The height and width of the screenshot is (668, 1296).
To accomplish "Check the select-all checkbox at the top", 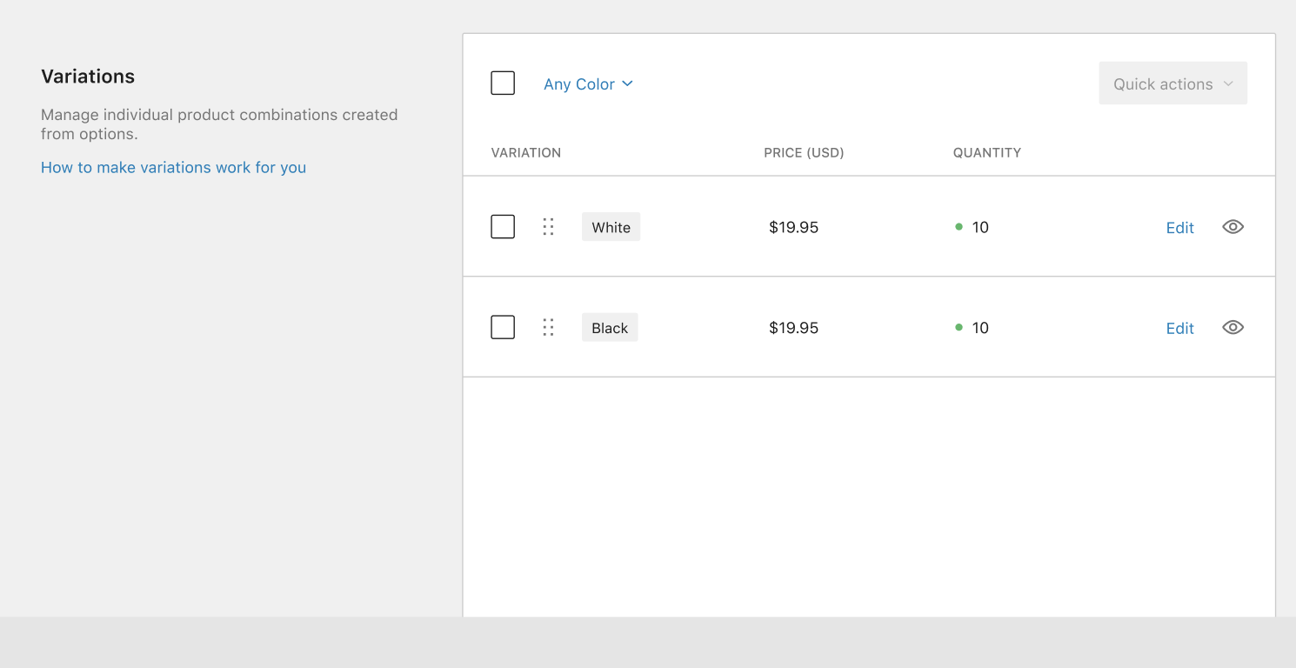I will click(503, 83).
